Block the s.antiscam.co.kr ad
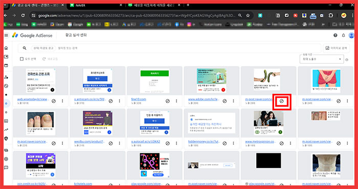 pos(110,101)
